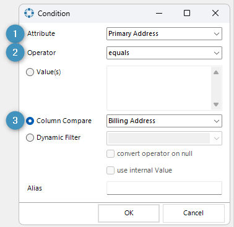Close the Condition dialog window

coord(215,13)
